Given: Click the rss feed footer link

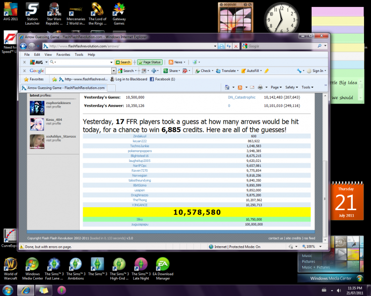Looking at the screenshot, I should [x=309, y=238].
